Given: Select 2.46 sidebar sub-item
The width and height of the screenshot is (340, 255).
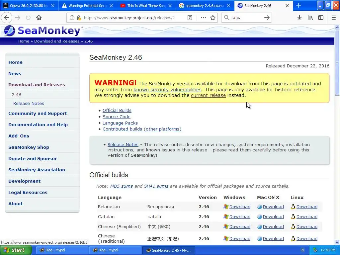Looking at the screenshot, I should click(x=17, y=95).
